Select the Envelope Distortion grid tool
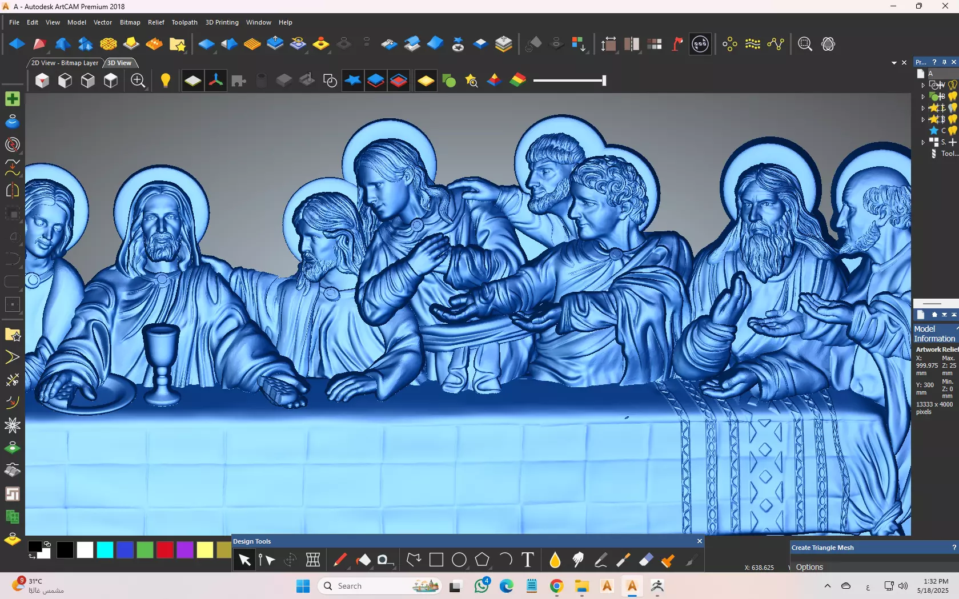The width and height of the screenshot is (959, 599). 313,560
